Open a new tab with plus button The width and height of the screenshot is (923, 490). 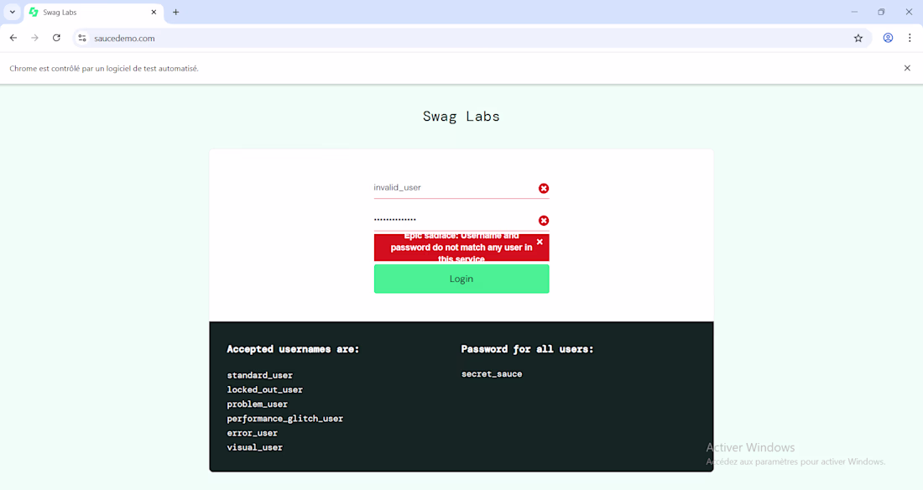(175, 12)
